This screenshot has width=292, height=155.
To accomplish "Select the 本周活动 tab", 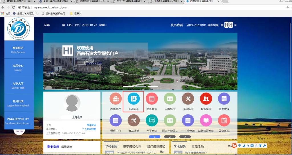I will (x=198, y=146).
